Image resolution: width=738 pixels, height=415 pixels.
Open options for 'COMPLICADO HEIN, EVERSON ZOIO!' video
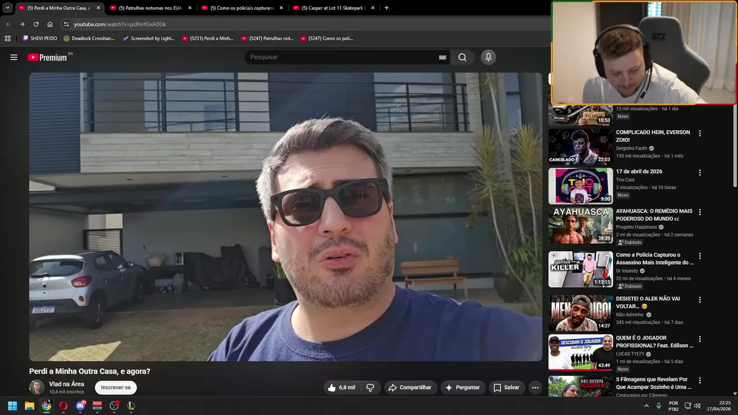tap(700, 133)
